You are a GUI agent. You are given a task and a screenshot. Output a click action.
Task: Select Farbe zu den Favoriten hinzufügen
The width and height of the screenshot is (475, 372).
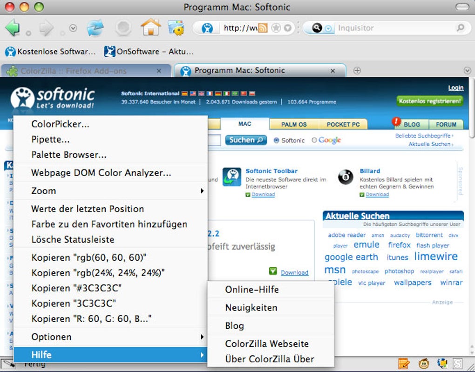(110, 224)
